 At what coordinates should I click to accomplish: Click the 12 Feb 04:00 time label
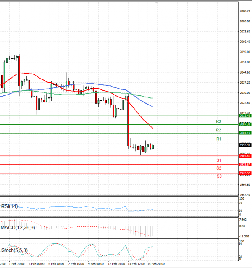coord(116,264)
